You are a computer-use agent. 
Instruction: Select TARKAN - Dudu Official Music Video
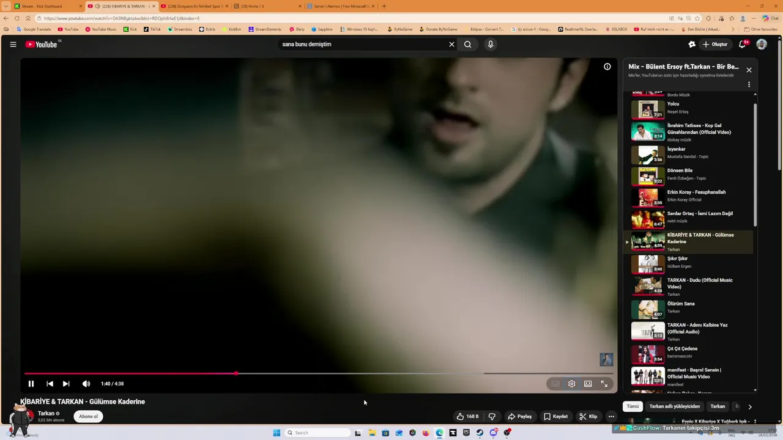(688, 287)
